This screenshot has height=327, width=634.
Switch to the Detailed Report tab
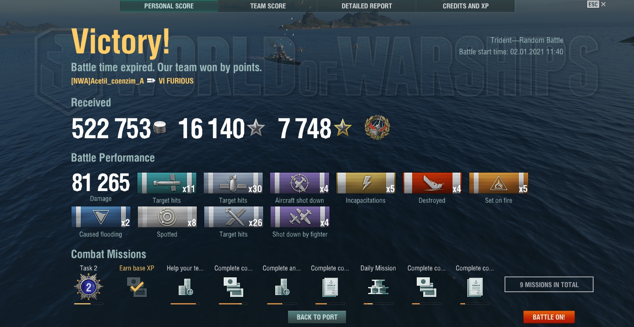(x=367, y=6)
